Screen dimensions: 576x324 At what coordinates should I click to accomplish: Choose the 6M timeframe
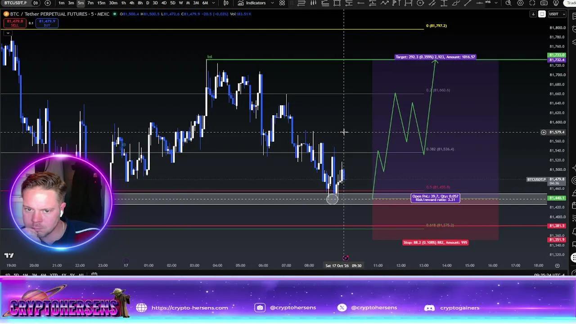pos(205,3)
